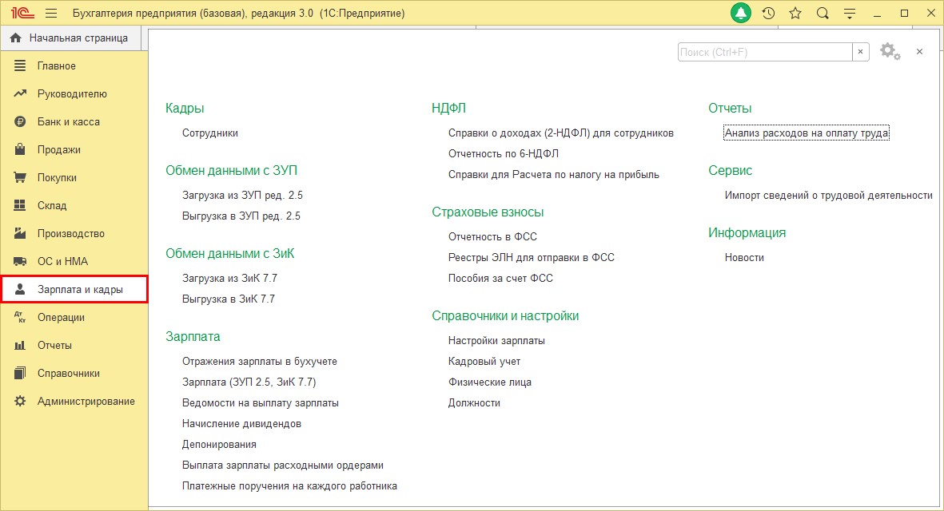Click the 1C logo icon
The height and width of the screenshot is (511, 944).
pos(22,14)
